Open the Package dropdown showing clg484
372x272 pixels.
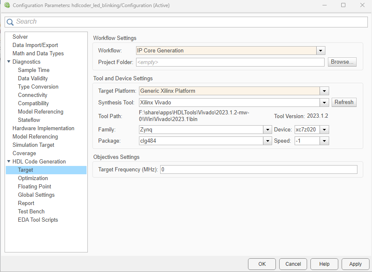(x=268, y=141)
